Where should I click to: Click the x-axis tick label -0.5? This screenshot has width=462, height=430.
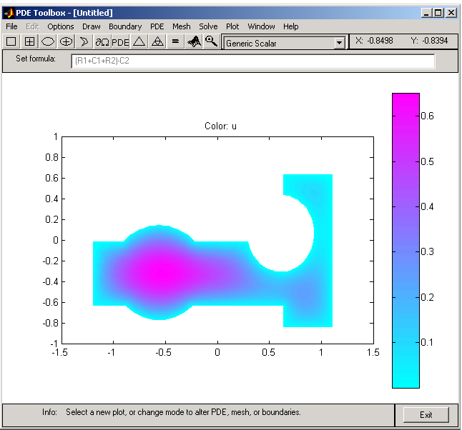[163, 352]
